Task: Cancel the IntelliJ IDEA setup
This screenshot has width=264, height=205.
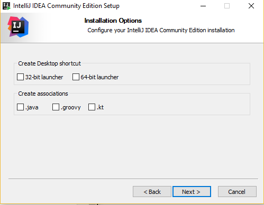Action: 237,192
